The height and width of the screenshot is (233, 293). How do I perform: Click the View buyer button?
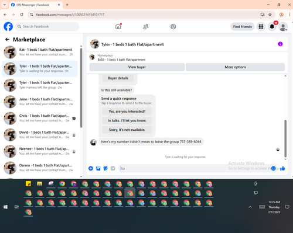pyautogui.click(x=137, y=67)
